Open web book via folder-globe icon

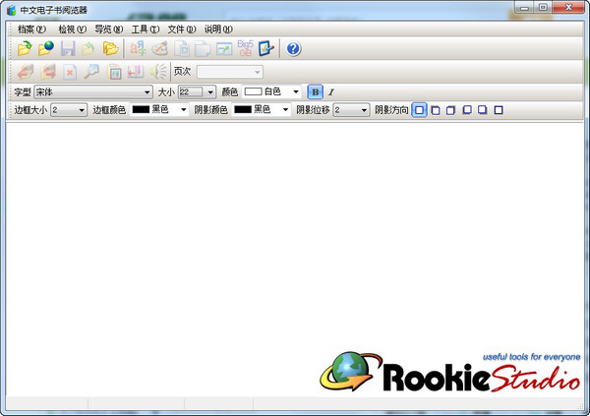click(46, 48)
